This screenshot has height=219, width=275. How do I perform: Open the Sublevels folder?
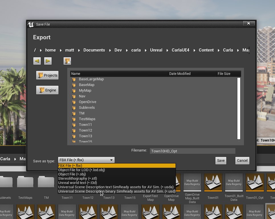point(86,107)
